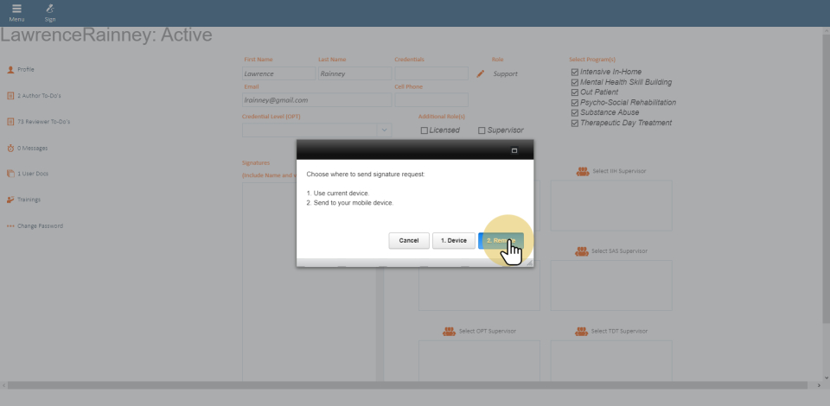830x406 pixels.
Task: Open the hamburger Menu icon
Action: click(16, 9)
